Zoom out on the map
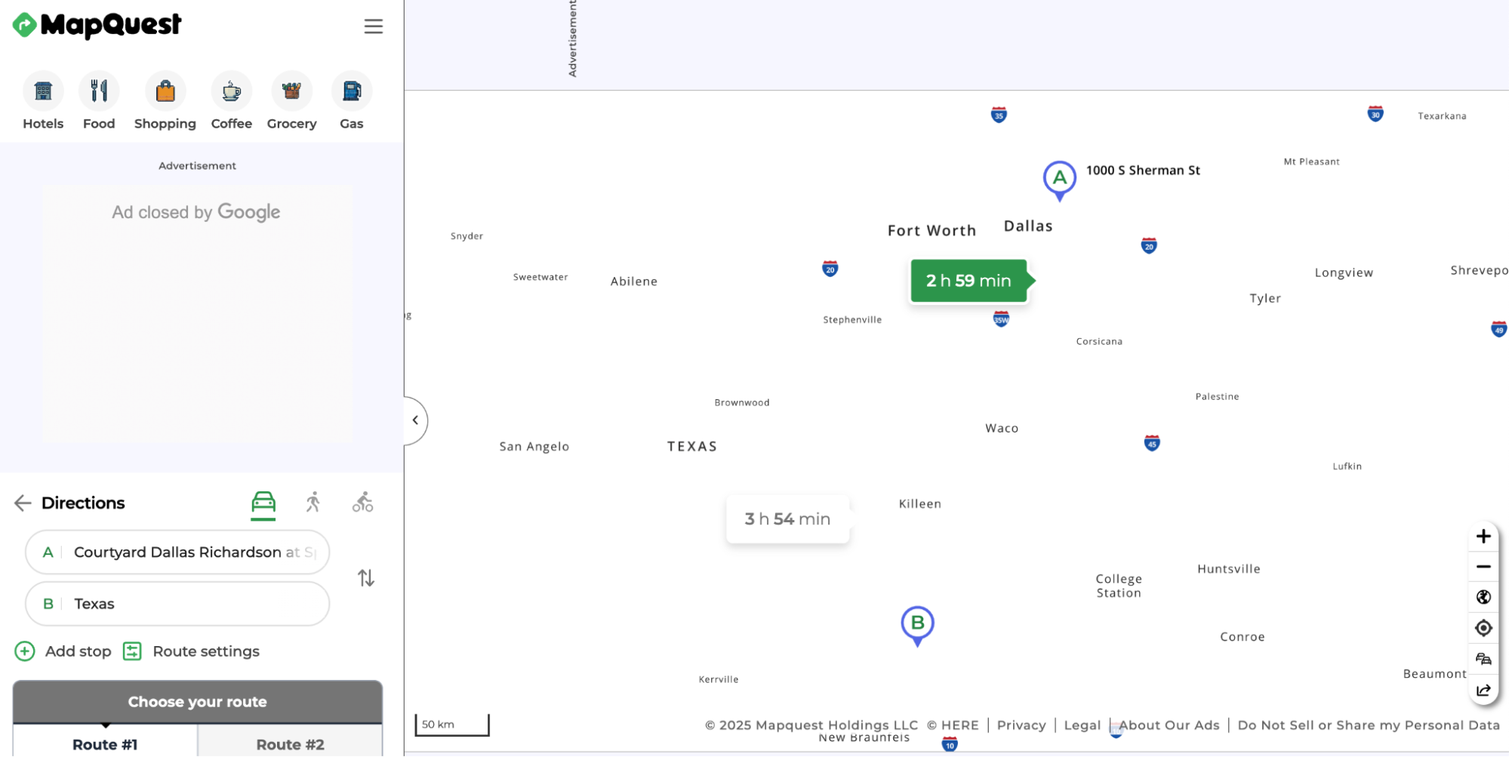The width and height of the screenshot is (1509, 757). tap(1483, 567)
